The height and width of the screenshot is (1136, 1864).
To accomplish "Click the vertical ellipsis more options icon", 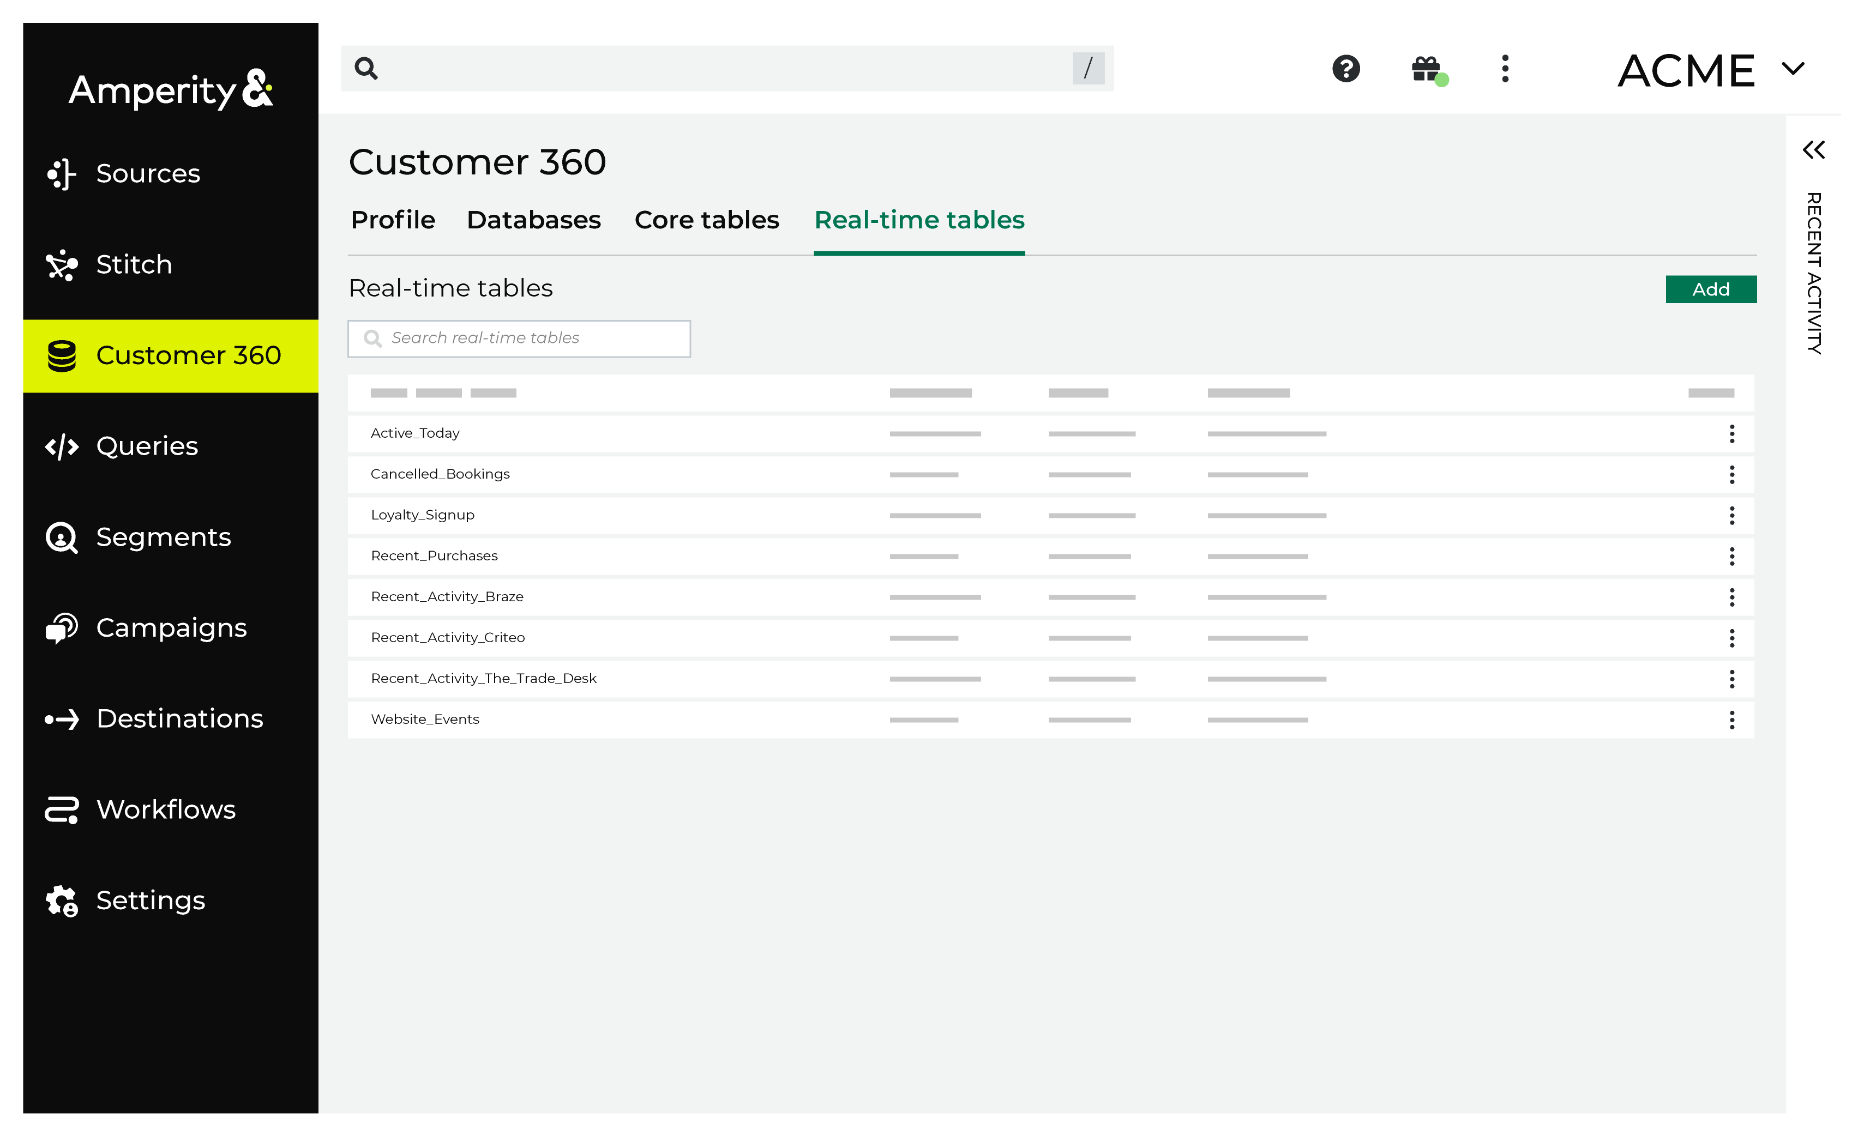I will [x=1505, y=69].
